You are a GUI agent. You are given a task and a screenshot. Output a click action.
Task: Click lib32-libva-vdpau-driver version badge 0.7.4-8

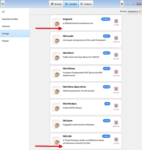[107, 87]
